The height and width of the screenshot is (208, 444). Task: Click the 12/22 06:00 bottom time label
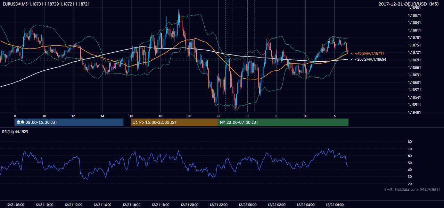coord(334,205)
